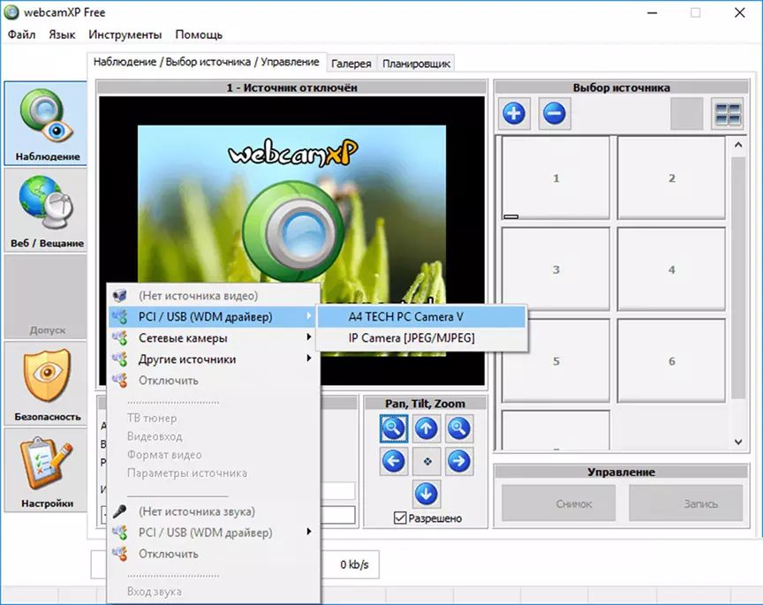
Task: Pan the camera right with the right arrow
Action: click(x=459, y=461)
